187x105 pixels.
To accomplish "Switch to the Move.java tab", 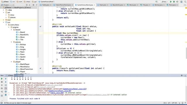I will click(133, 5).
